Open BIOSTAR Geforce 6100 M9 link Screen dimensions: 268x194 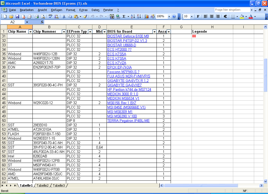pos(128,36)
